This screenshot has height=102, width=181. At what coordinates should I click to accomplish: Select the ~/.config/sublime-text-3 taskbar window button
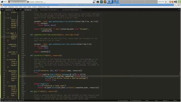click(x=17, y=2)
